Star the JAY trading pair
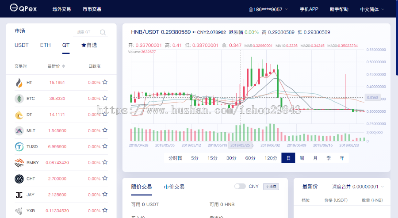The width and height of the screenshot is (398, 218). pyautogui.click(x=105, y=195)
